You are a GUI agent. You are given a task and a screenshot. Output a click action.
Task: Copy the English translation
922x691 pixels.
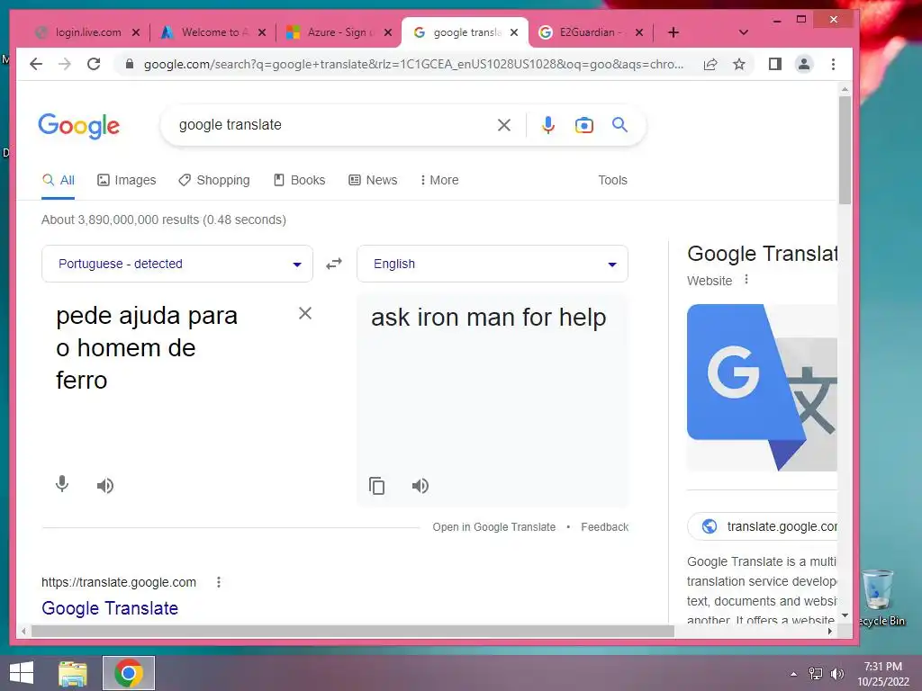pos(377,486)
